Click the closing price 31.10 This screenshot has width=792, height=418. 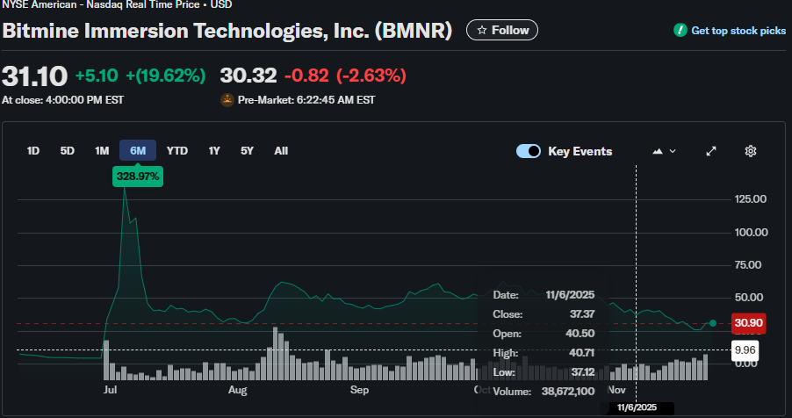point(35,76)
